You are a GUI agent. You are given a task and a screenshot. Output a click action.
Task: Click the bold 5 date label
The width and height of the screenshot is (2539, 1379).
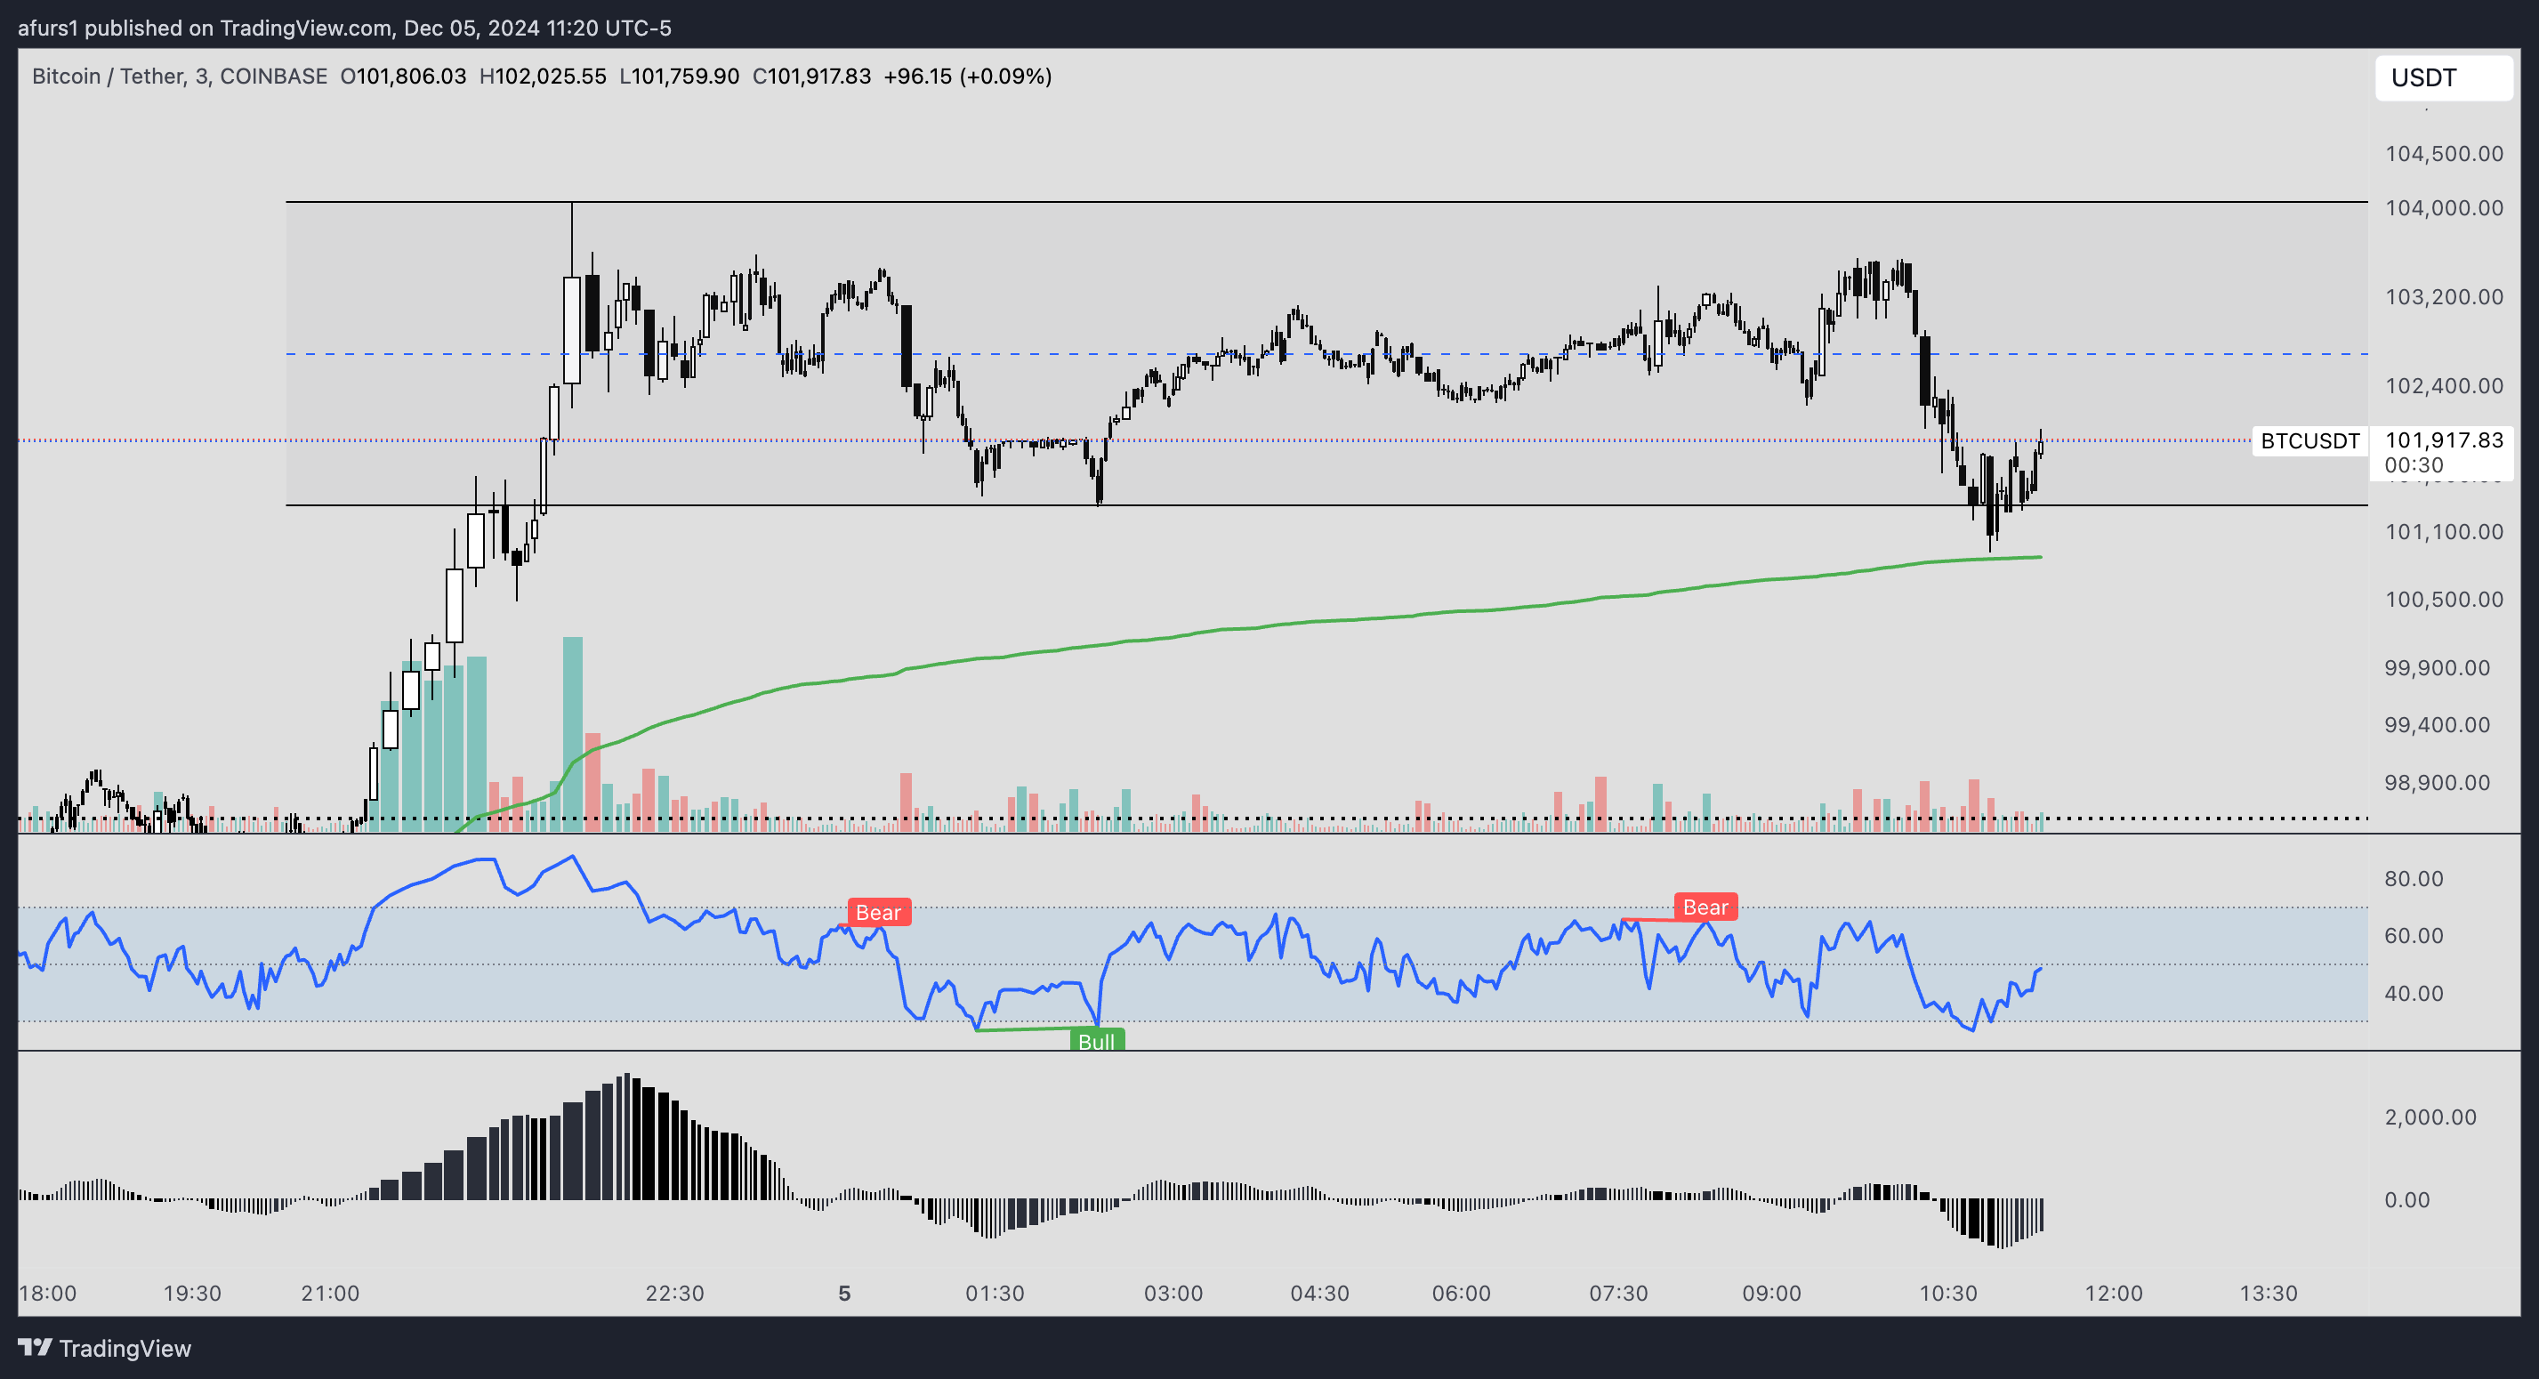(x=843, y=1294)
